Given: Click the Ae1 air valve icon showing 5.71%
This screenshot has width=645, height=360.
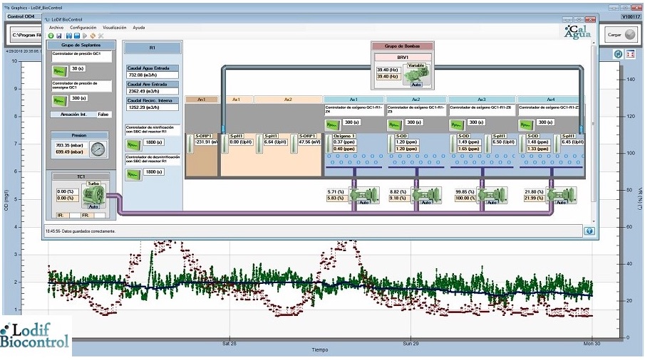Looking at the screenshot, I should (364, 196).
